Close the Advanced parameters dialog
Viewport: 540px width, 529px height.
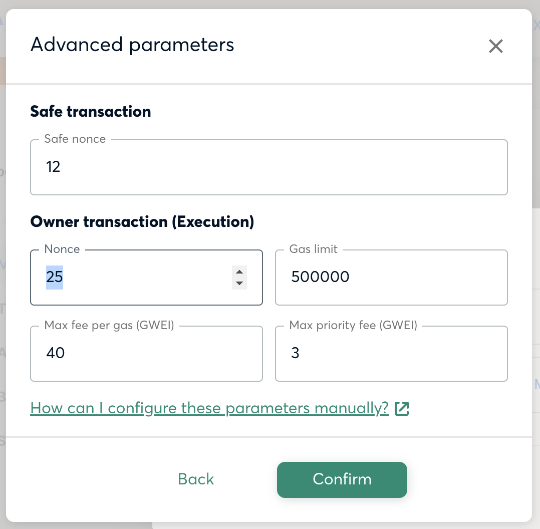(495, 46)
